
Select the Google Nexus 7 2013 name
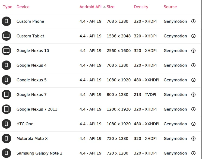coord(37,109)
